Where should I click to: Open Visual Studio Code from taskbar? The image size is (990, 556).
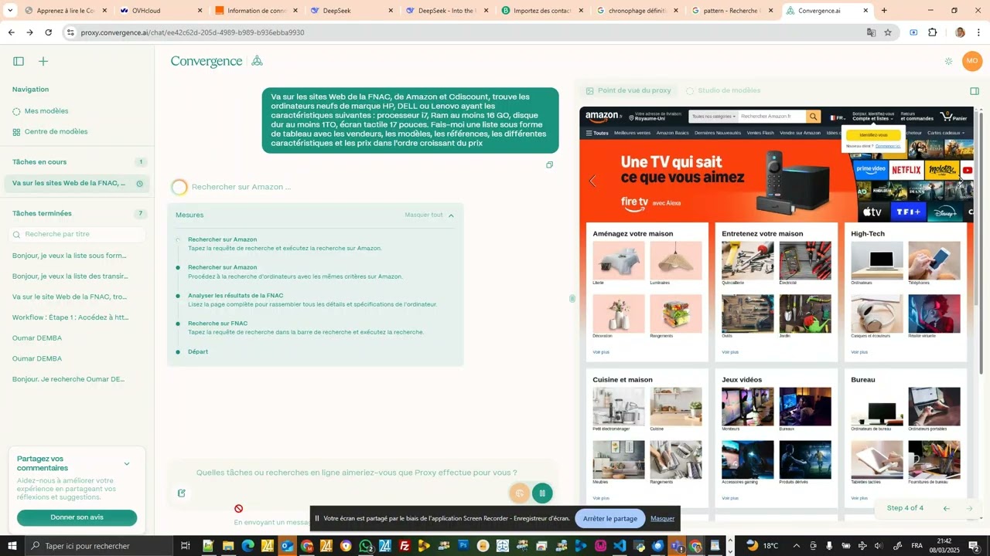620,546
